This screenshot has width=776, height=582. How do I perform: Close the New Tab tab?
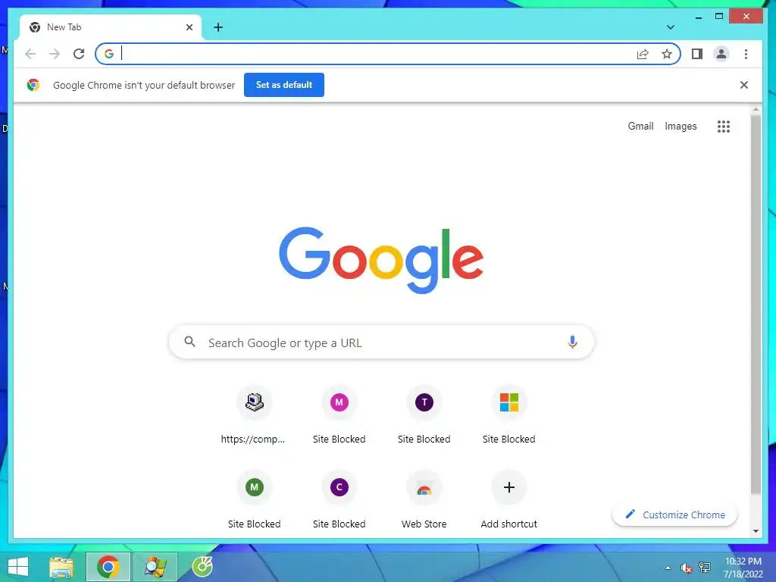(x=189, y=27)
